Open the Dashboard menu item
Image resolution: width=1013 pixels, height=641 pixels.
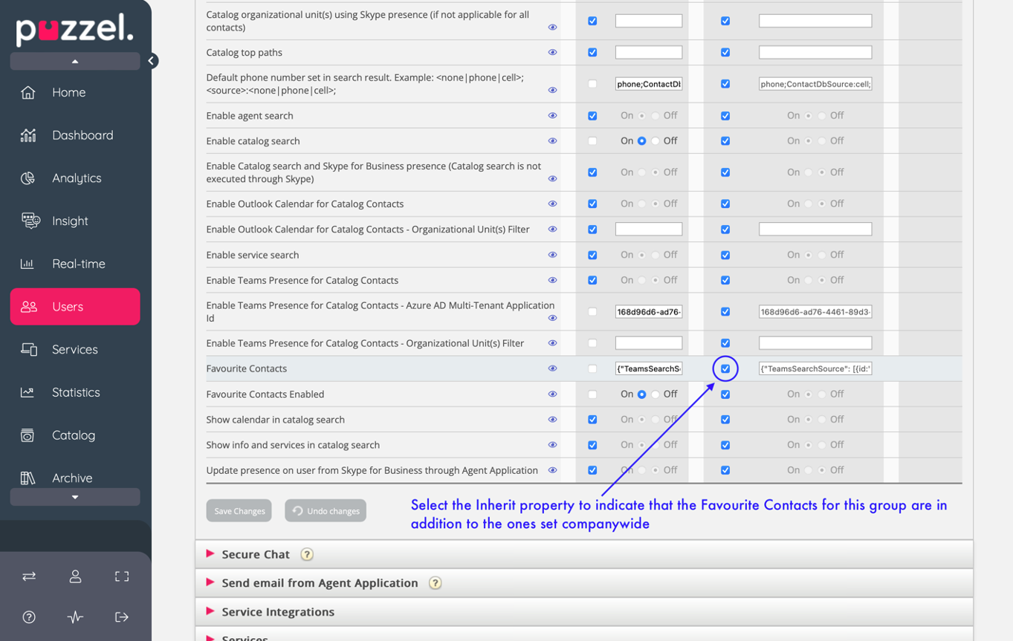(82, 135)
